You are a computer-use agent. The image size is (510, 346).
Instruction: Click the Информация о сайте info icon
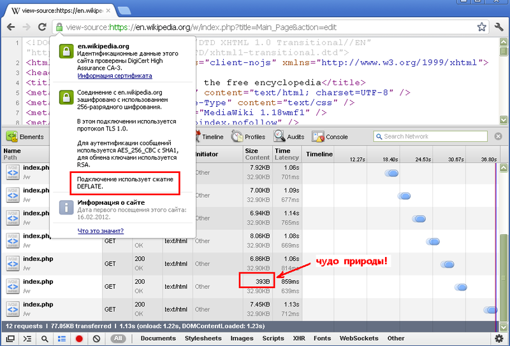pyautogui.click(x=66, y=207)
